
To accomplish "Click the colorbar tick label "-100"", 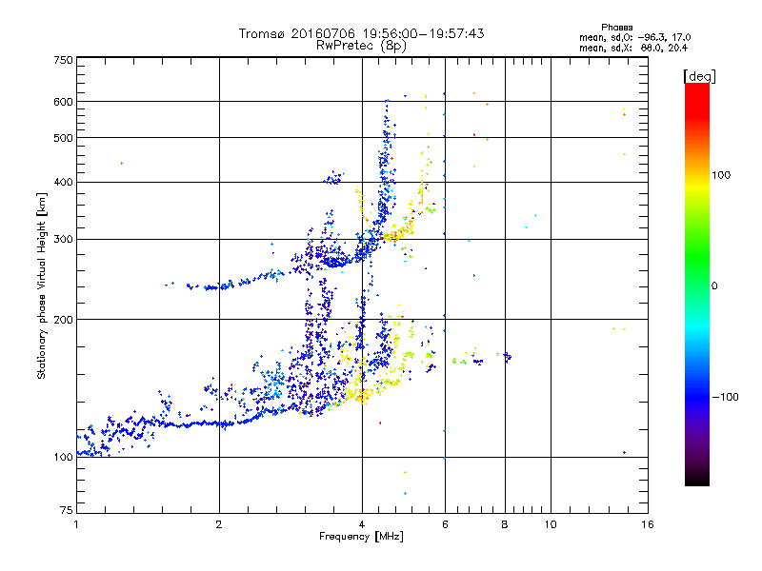I will click(x=725, y=397).
